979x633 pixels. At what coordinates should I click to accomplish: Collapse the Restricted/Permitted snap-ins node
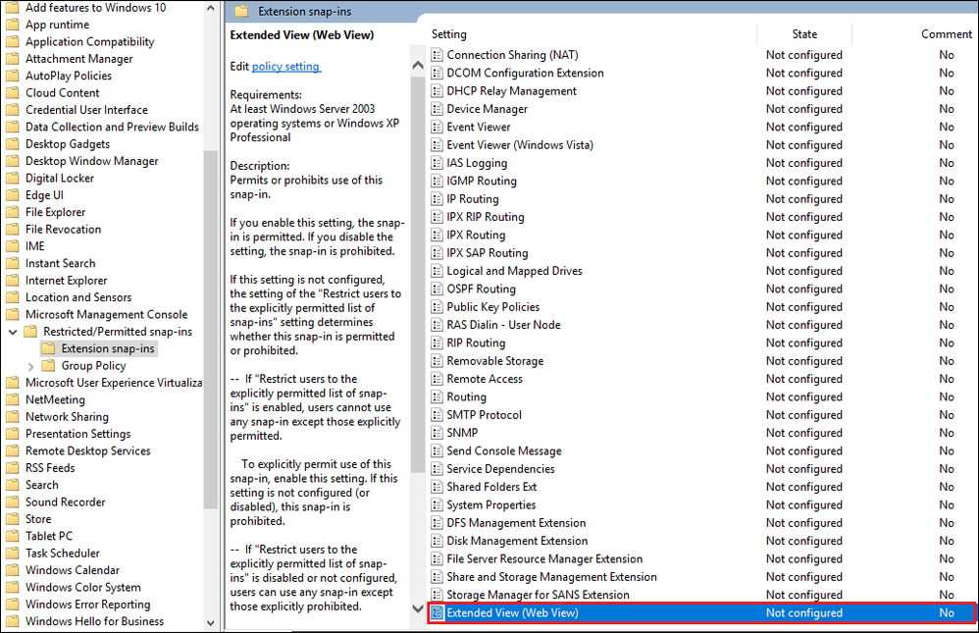[13, 332]
